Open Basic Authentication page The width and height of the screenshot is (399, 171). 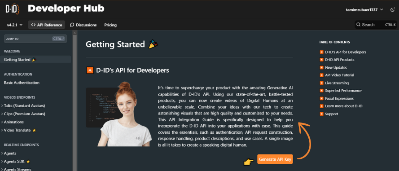22,83
